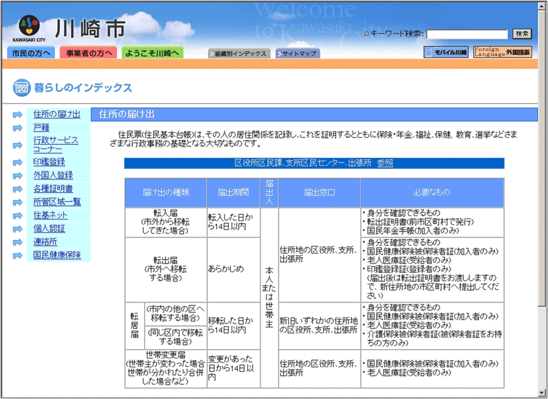Click the arrow icon beside 外国人登録
The image size is (548, 399).
[x=18, y=176]
